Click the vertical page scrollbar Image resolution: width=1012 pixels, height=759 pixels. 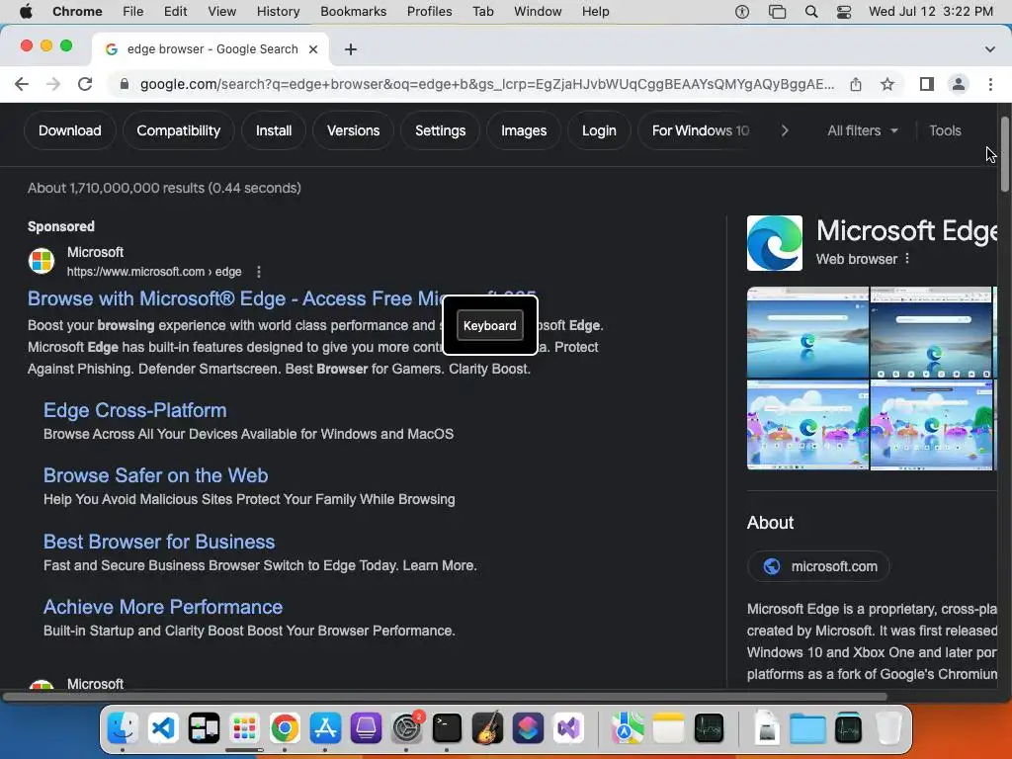(1005, 153)
